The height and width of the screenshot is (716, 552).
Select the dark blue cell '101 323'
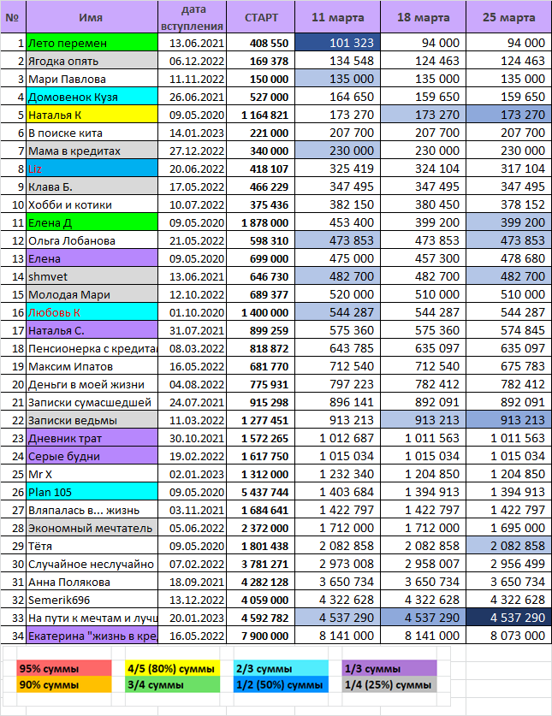tap(337, 43)
